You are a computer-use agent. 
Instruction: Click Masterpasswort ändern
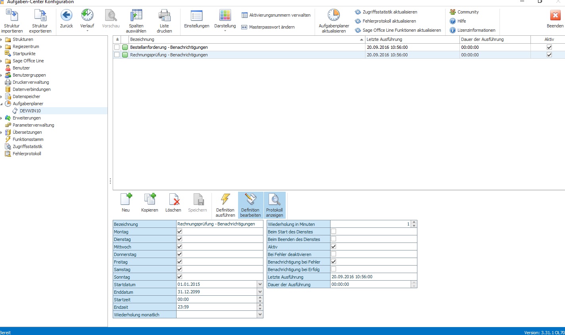click(268, 27)
